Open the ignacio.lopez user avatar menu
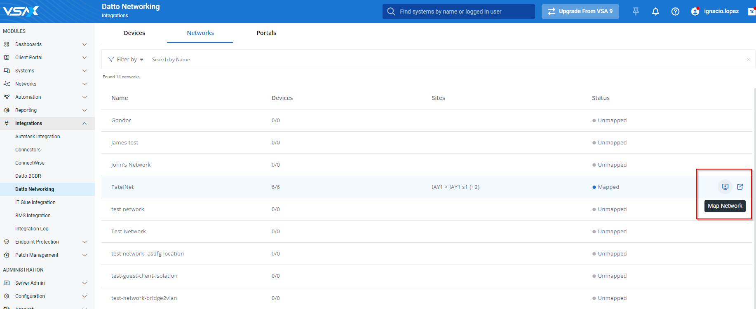 pyautogui.click(x=695, y=12)
